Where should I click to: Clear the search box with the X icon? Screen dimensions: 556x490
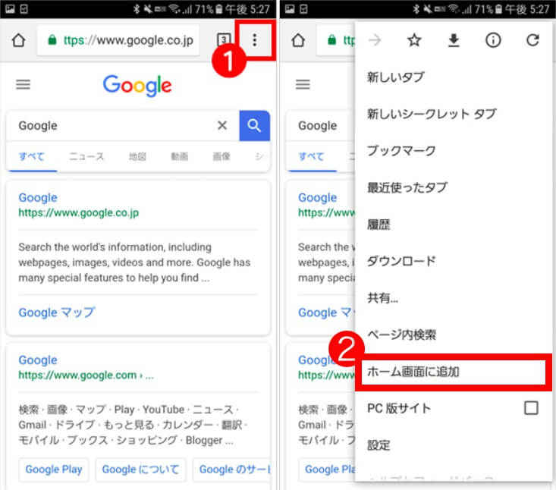[222, 126]
